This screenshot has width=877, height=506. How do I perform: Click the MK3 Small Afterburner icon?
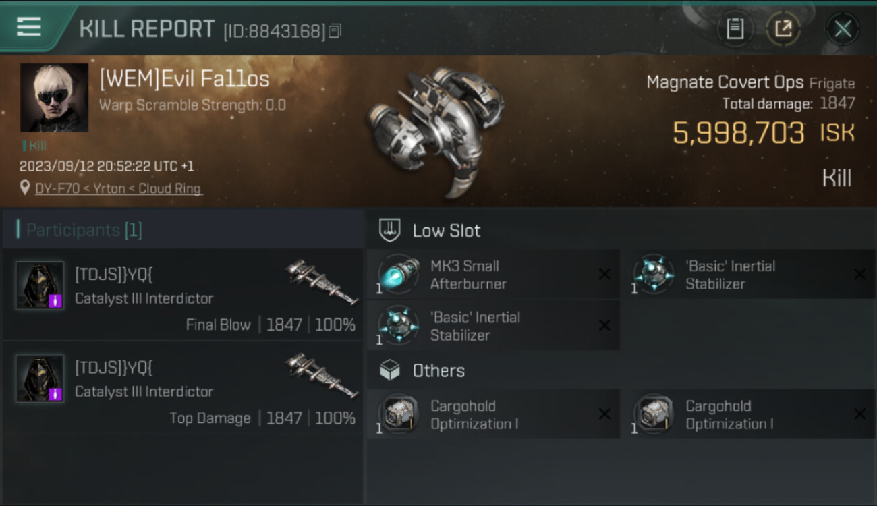tap(398, 275)
